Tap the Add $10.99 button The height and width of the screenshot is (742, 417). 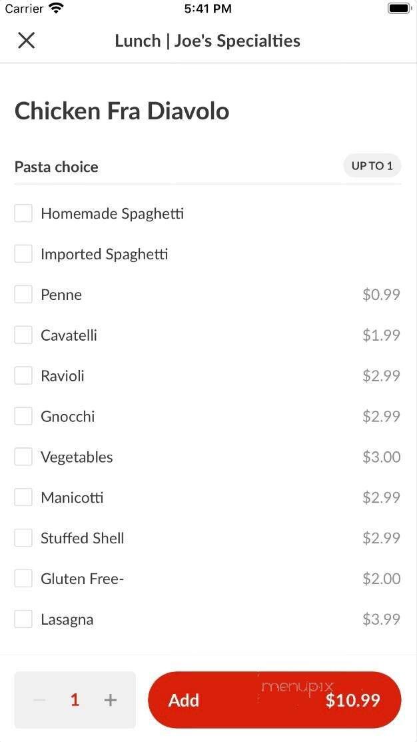point(274,700)
